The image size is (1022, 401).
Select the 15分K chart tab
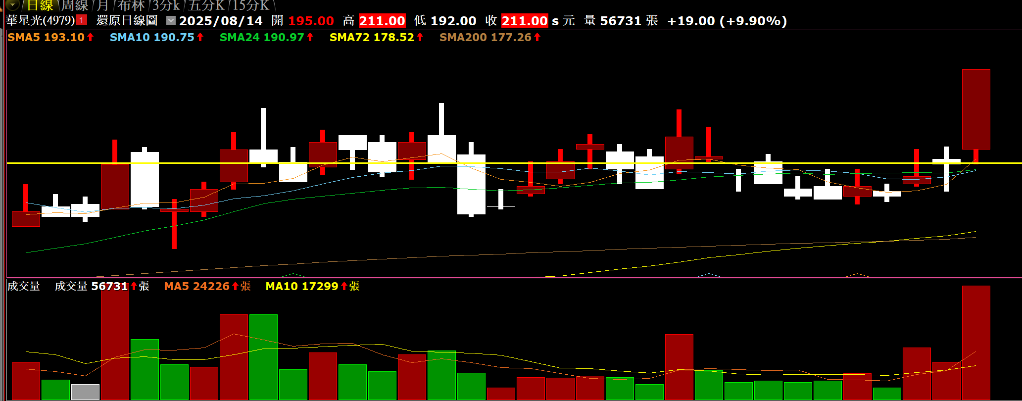(x=251, y=5)
